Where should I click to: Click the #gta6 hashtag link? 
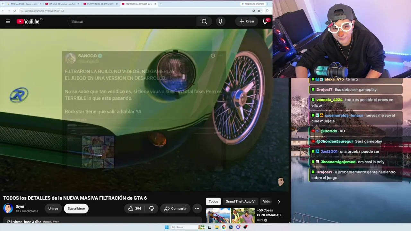pos(47,222)
